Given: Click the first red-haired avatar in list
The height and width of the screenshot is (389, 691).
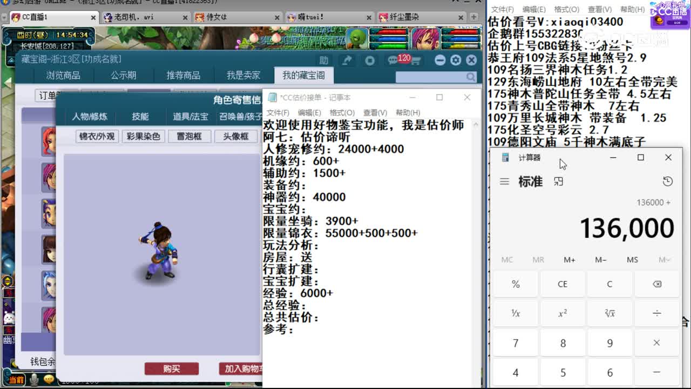Looking at the screenshot, I should point(49,142).
